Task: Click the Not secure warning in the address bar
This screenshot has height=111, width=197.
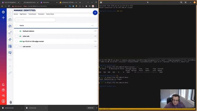Action: click(x=17, y=6)
